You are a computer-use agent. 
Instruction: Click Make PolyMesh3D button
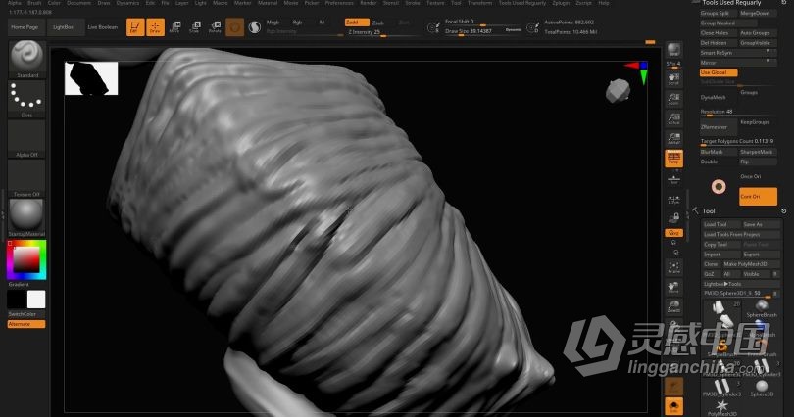(750, 264)
